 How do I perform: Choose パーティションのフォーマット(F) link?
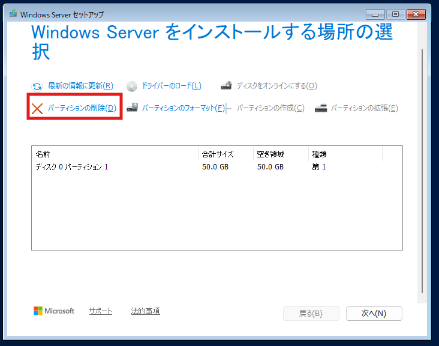pyautogui.click(x=184, y=108)
